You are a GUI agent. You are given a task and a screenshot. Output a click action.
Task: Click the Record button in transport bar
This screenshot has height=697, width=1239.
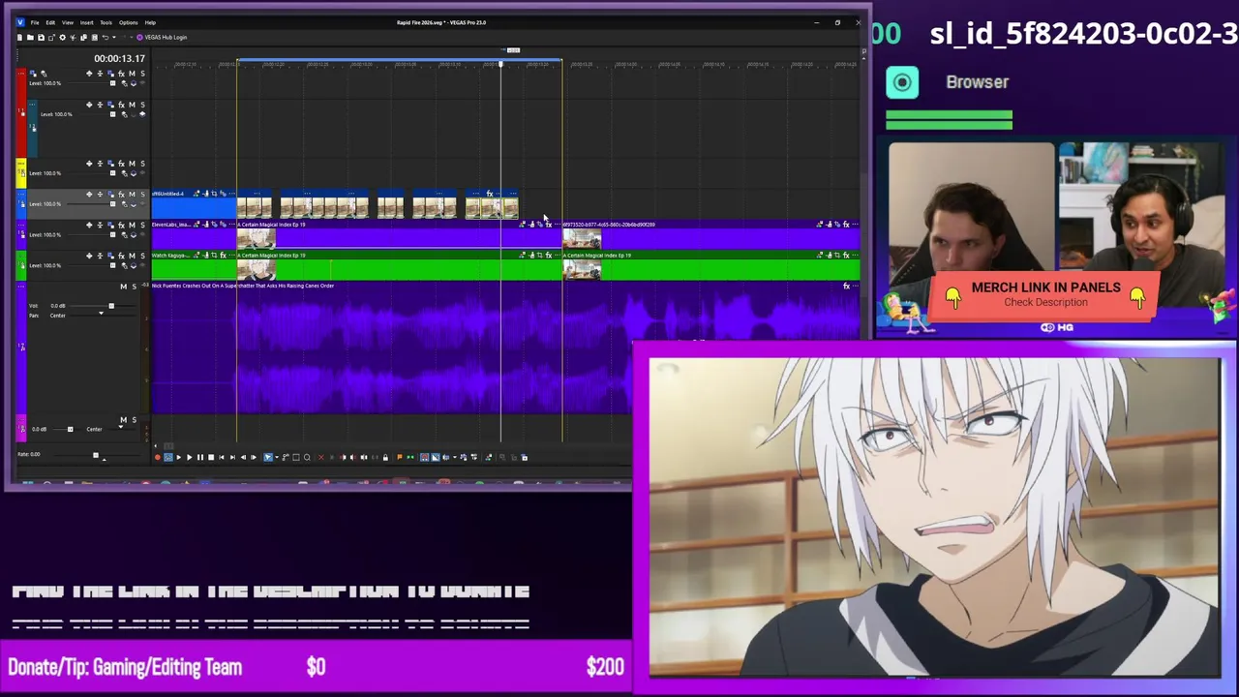[158, 457]
